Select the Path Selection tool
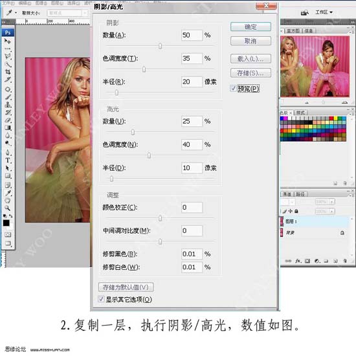 (x=8, y=168)
